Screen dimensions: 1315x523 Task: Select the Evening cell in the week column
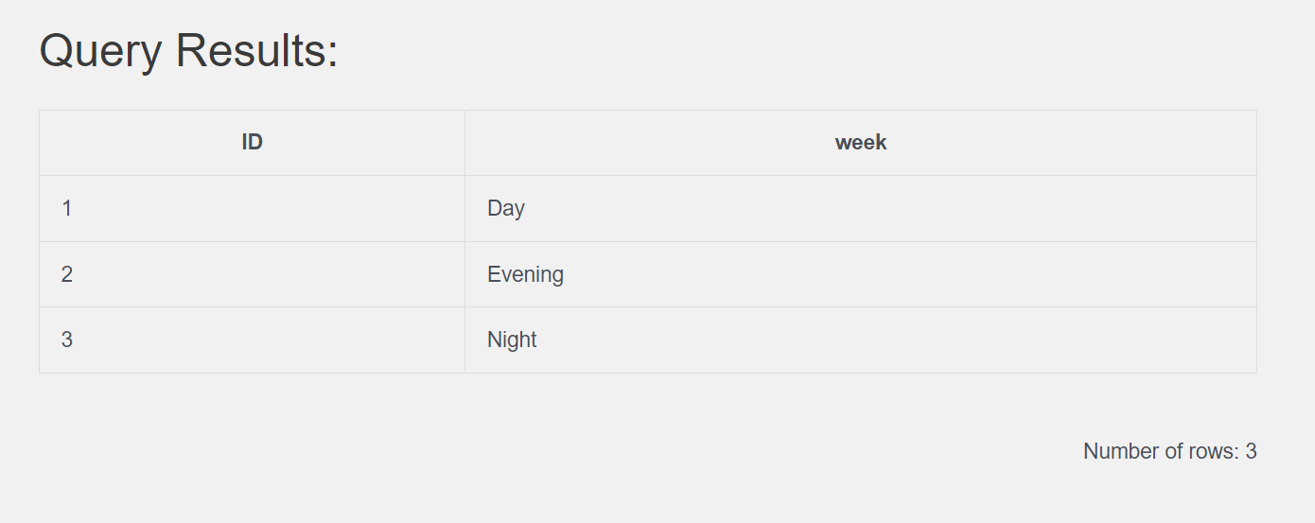click(861, 274)
